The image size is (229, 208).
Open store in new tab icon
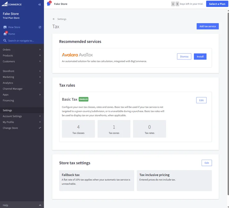click(40, 27)
